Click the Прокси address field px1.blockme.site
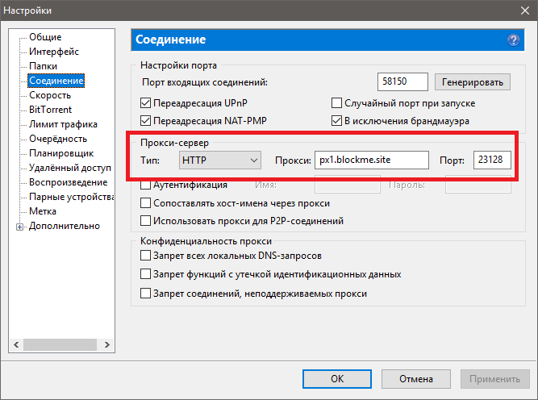The height and width of the screenshot is (400, 538). 372,160
